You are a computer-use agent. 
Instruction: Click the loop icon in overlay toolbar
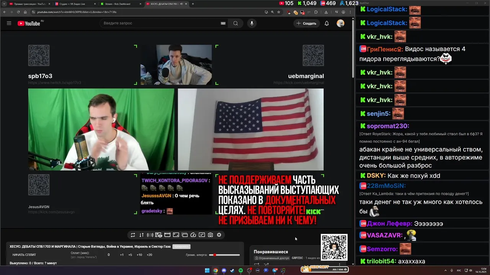133,235
